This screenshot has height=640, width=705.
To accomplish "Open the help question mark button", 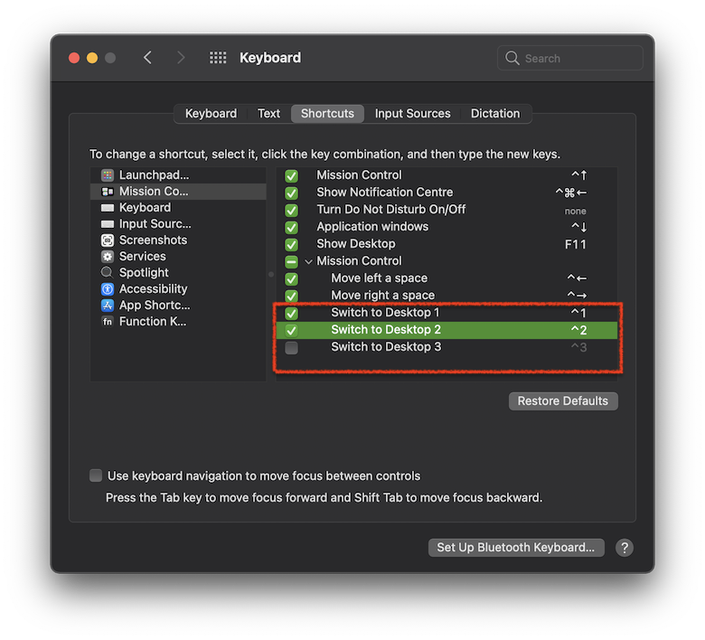I will [624, 547].
